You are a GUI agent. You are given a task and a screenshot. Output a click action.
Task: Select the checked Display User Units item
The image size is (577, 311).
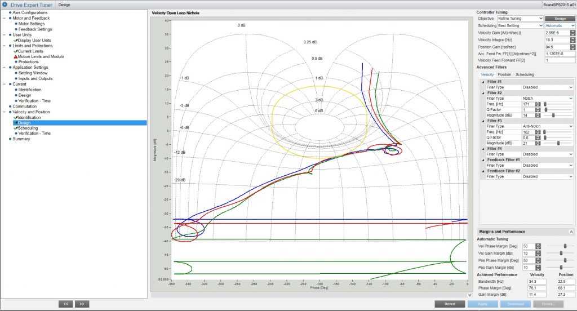click(34, 40)
